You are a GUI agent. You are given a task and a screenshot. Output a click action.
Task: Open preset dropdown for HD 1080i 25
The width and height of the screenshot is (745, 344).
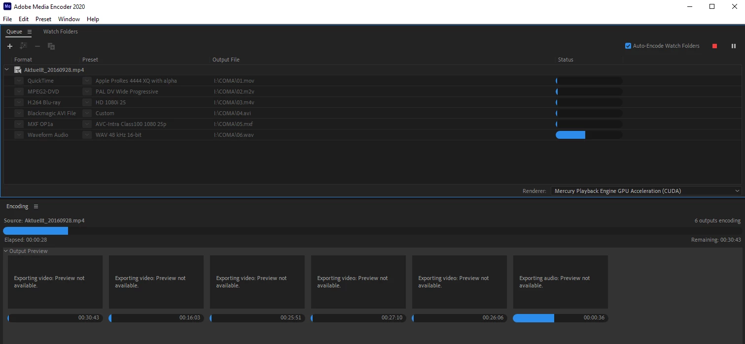(x=87, y=102)
